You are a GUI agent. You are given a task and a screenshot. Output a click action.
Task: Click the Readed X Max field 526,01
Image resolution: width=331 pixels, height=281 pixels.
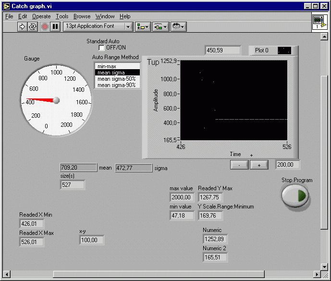[x=32, y=242]
